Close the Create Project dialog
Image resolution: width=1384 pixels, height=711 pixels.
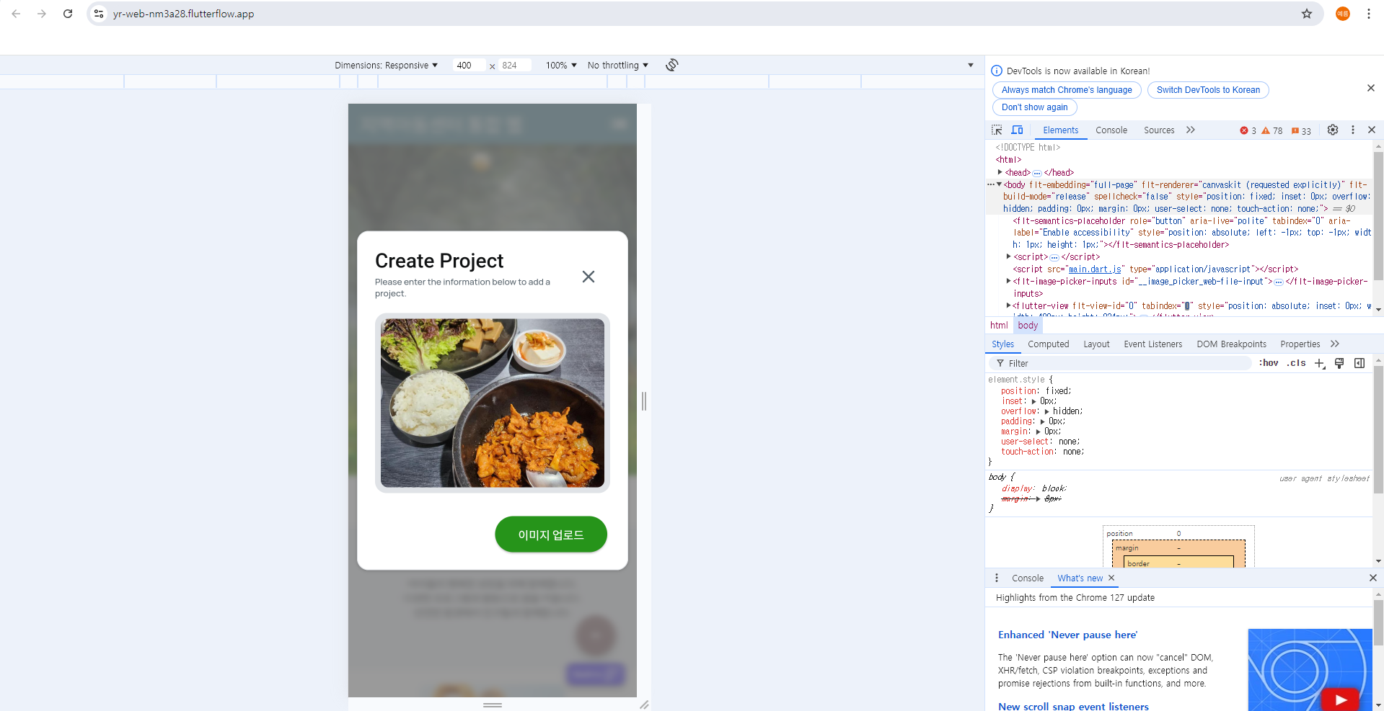click(x=589, y=277)
